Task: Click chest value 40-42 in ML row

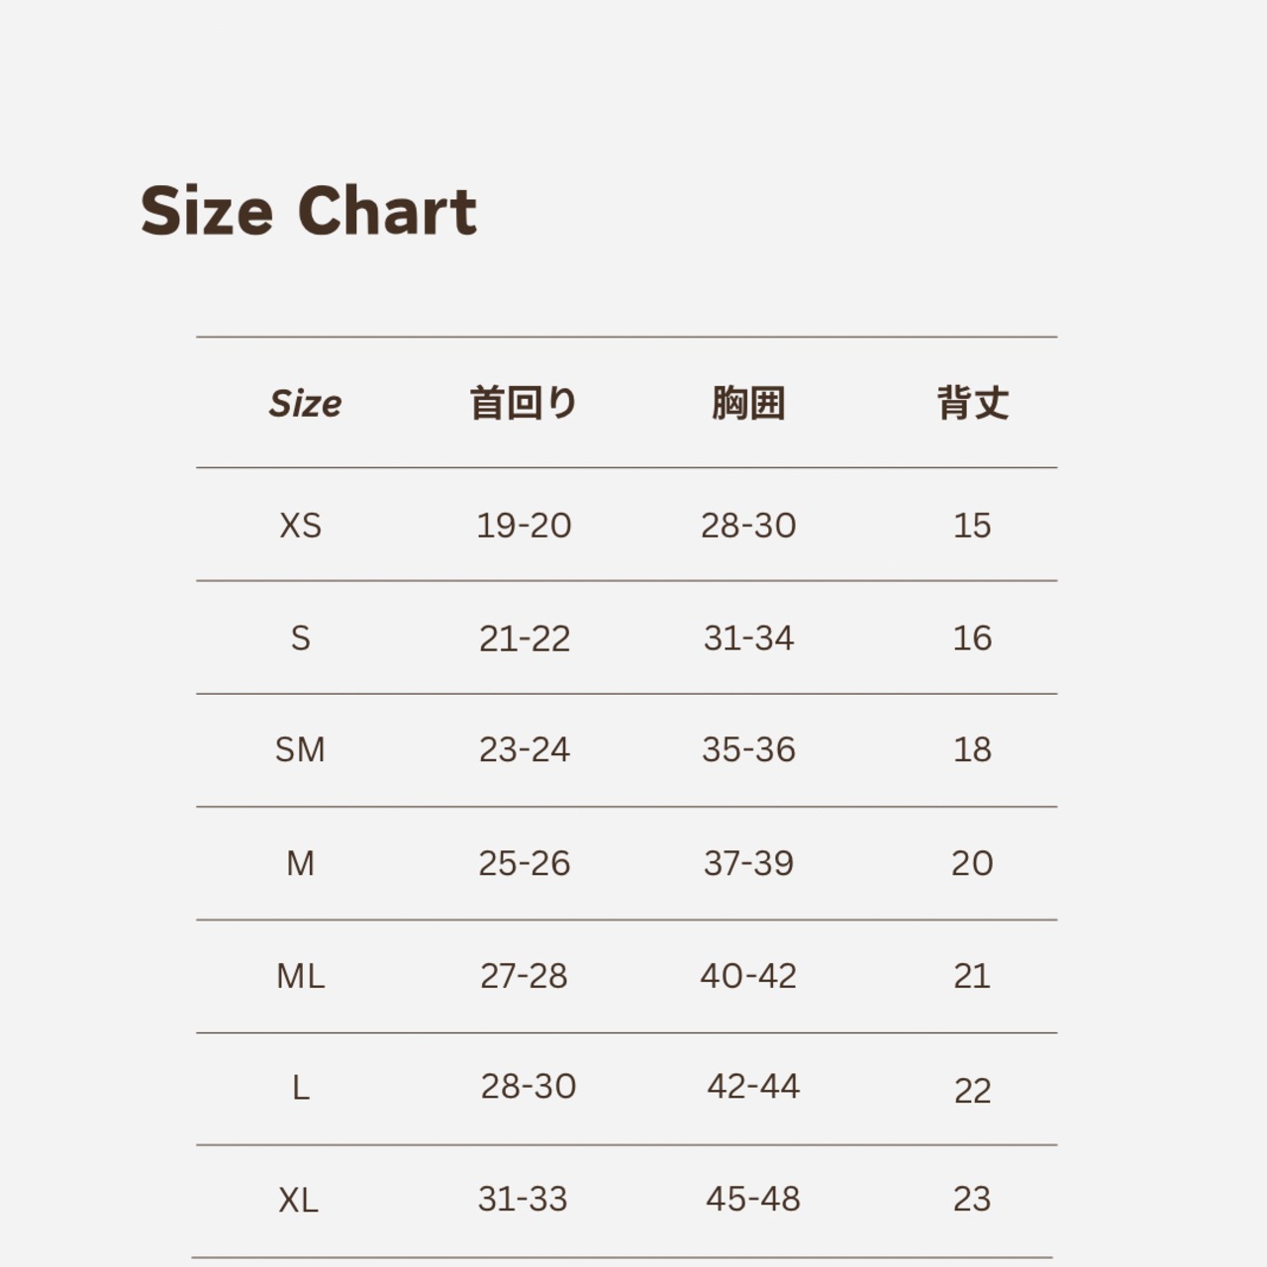Action: pyautogui.click(x=748, y=976)
